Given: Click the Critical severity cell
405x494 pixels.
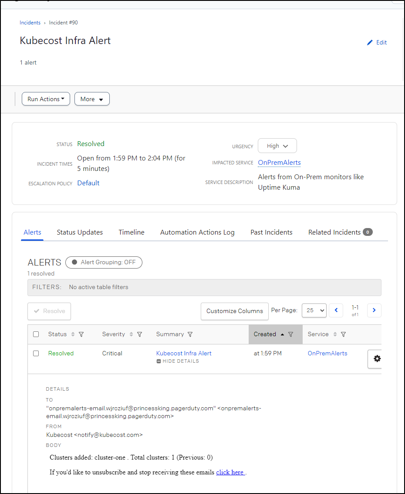Looking at the screenshot, I should pos(112,354).
